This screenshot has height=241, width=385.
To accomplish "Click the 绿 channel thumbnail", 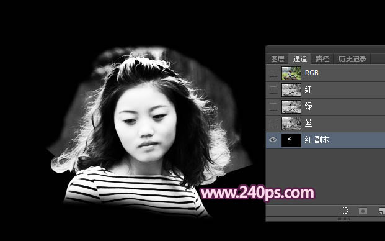I will coord(291,106).
